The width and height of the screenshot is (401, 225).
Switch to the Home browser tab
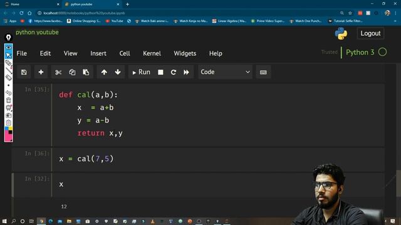click(x=31, y=4)
